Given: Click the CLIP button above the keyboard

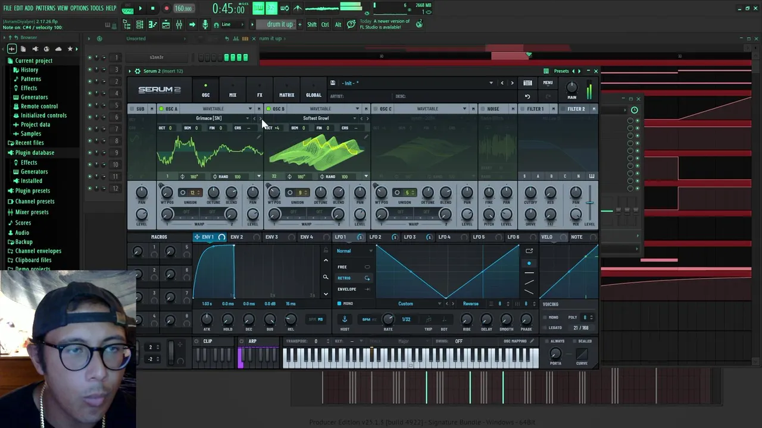Looking at the screenshot, I should pos(207,341).
